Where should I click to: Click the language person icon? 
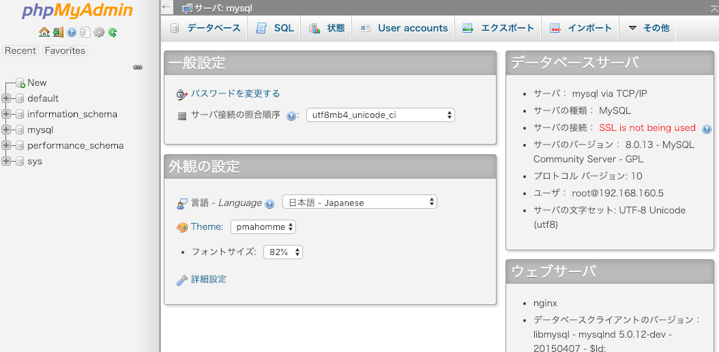tap(182, 204)
